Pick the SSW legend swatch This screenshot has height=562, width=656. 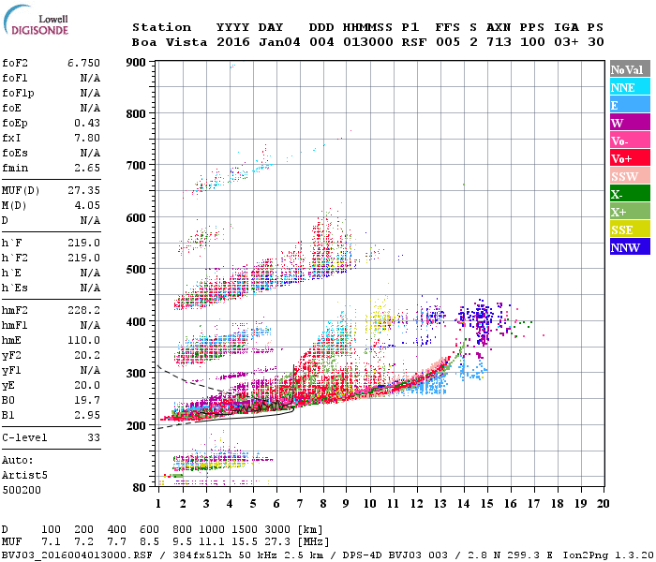(630, 176)
